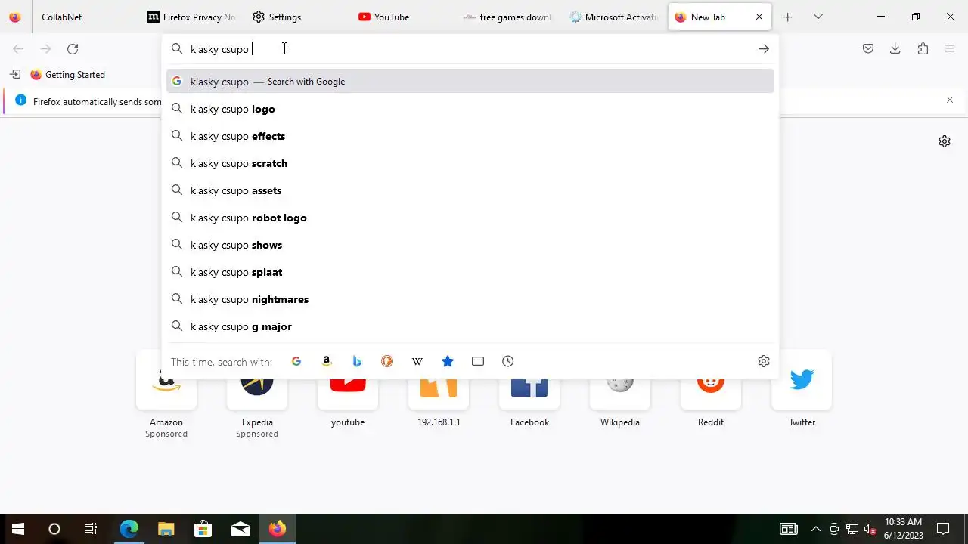
Task: Search bookmarks using star icon
Action: pyautogui.click(x=448, y=361)
